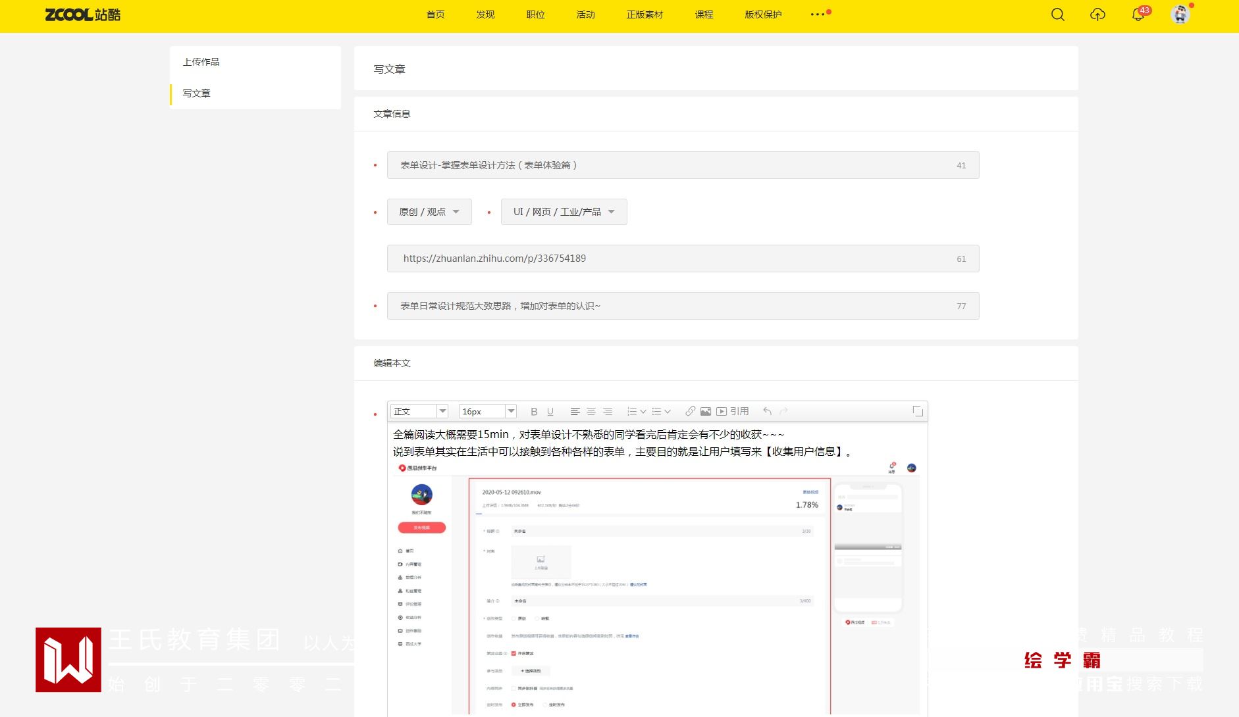The image size is (1239, 717).
Task: Click the editor line starting 说到表单其实在生活中
Action: 623,452
